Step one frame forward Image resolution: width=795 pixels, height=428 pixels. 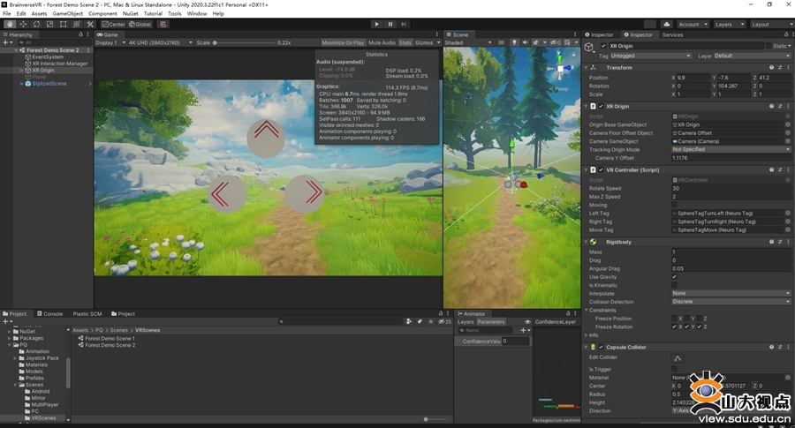[x=404, y=25]
